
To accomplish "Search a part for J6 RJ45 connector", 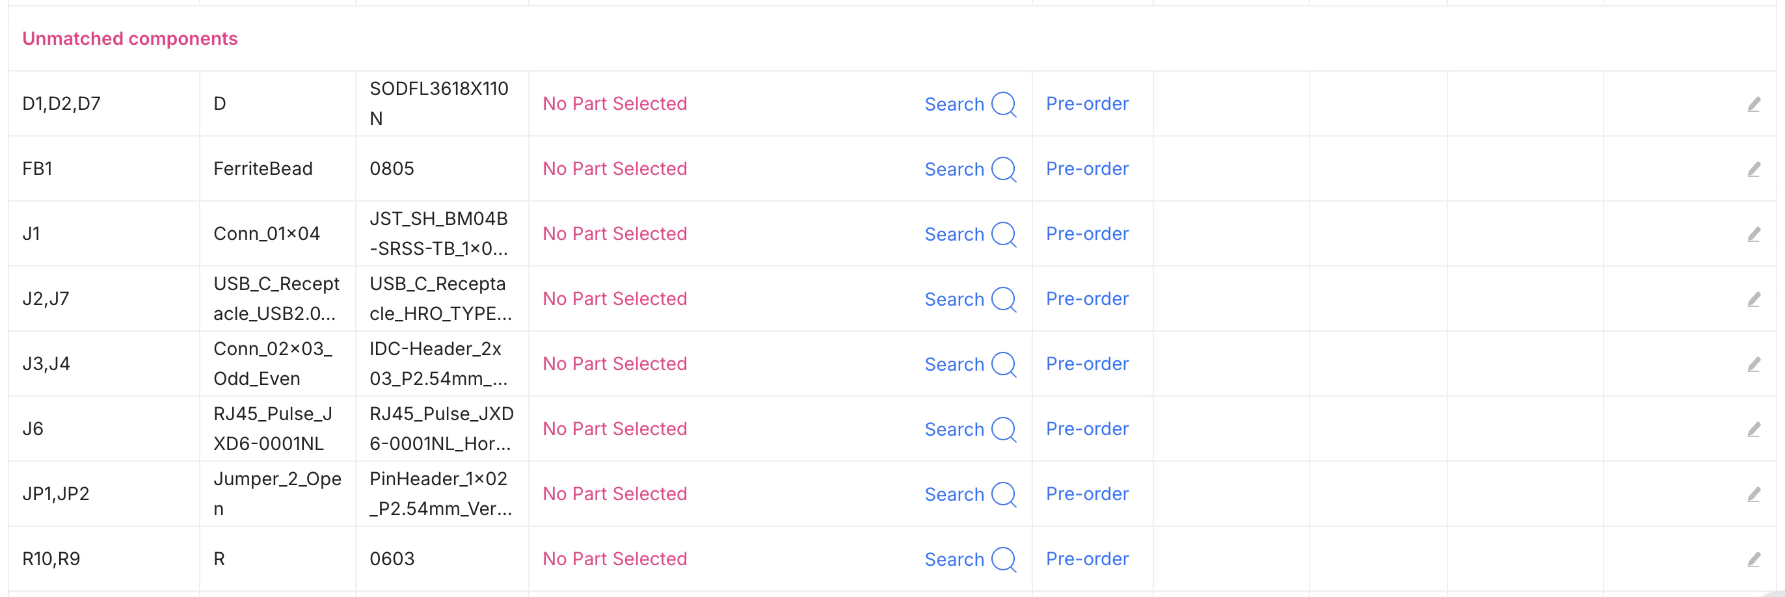I will [969, 429].
